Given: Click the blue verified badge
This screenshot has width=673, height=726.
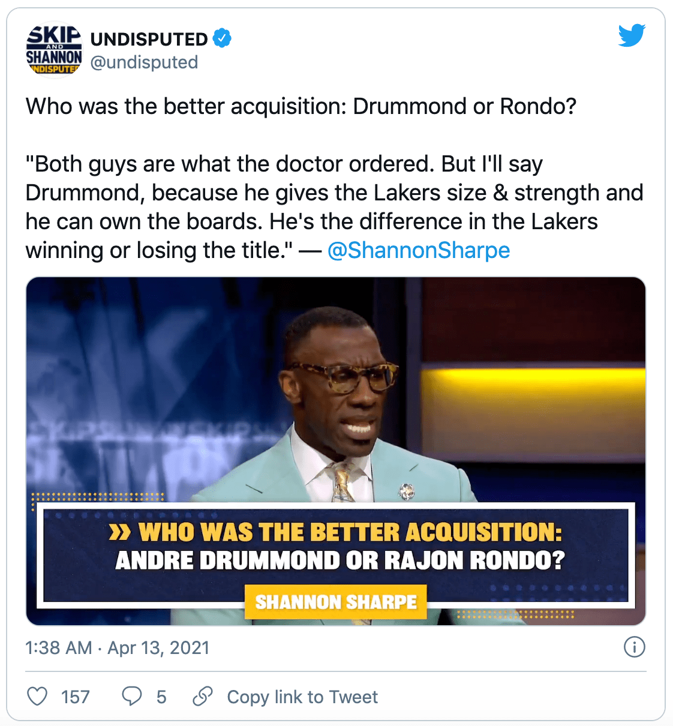Looking at the screenshot, I should pos(222,38).
